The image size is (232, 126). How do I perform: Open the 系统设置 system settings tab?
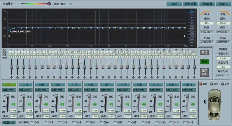(207, 4)
